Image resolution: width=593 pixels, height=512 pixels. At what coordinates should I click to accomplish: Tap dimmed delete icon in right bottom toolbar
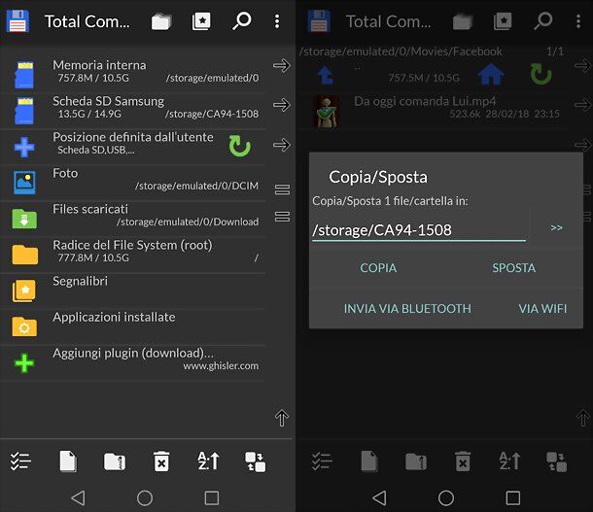463,461
